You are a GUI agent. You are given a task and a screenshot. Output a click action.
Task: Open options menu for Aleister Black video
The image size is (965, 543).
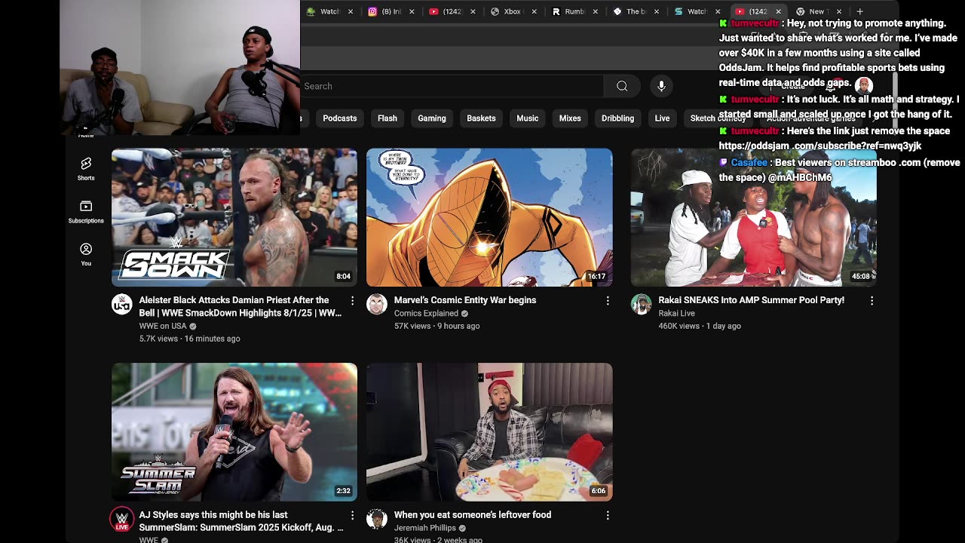352,301
